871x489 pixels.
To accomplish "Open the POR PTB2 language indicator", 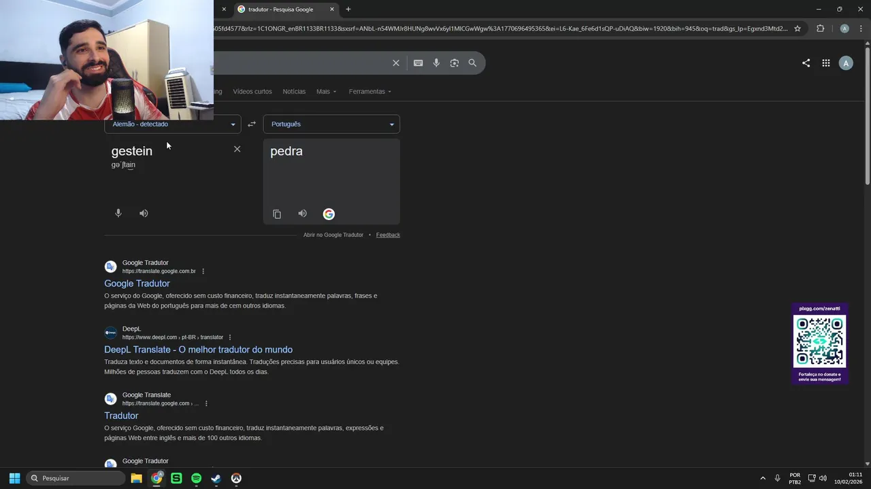I will pyautogui.click(x=795, y=478).
